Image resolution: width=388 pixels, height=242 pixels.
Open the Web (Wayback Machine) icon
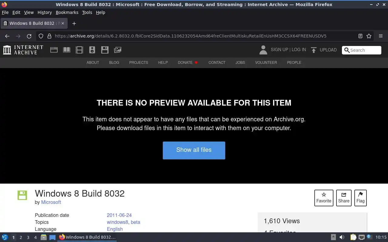[x=54, y=50]
